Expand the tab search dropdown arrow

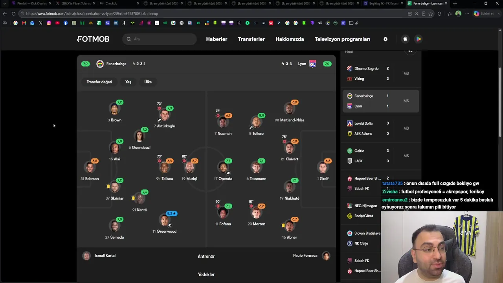tap(5, 4)
